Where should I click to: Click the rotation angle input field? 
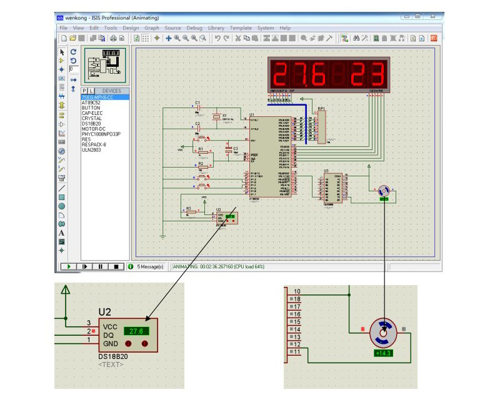click(x=74, y=69)
